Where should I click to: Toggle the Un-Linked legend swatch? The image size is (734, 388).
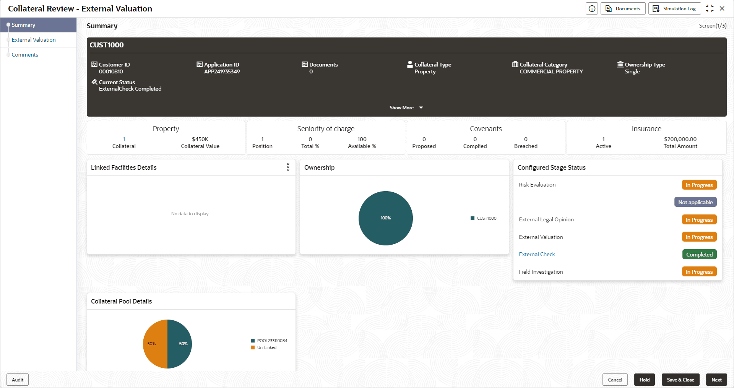point(253,347)
